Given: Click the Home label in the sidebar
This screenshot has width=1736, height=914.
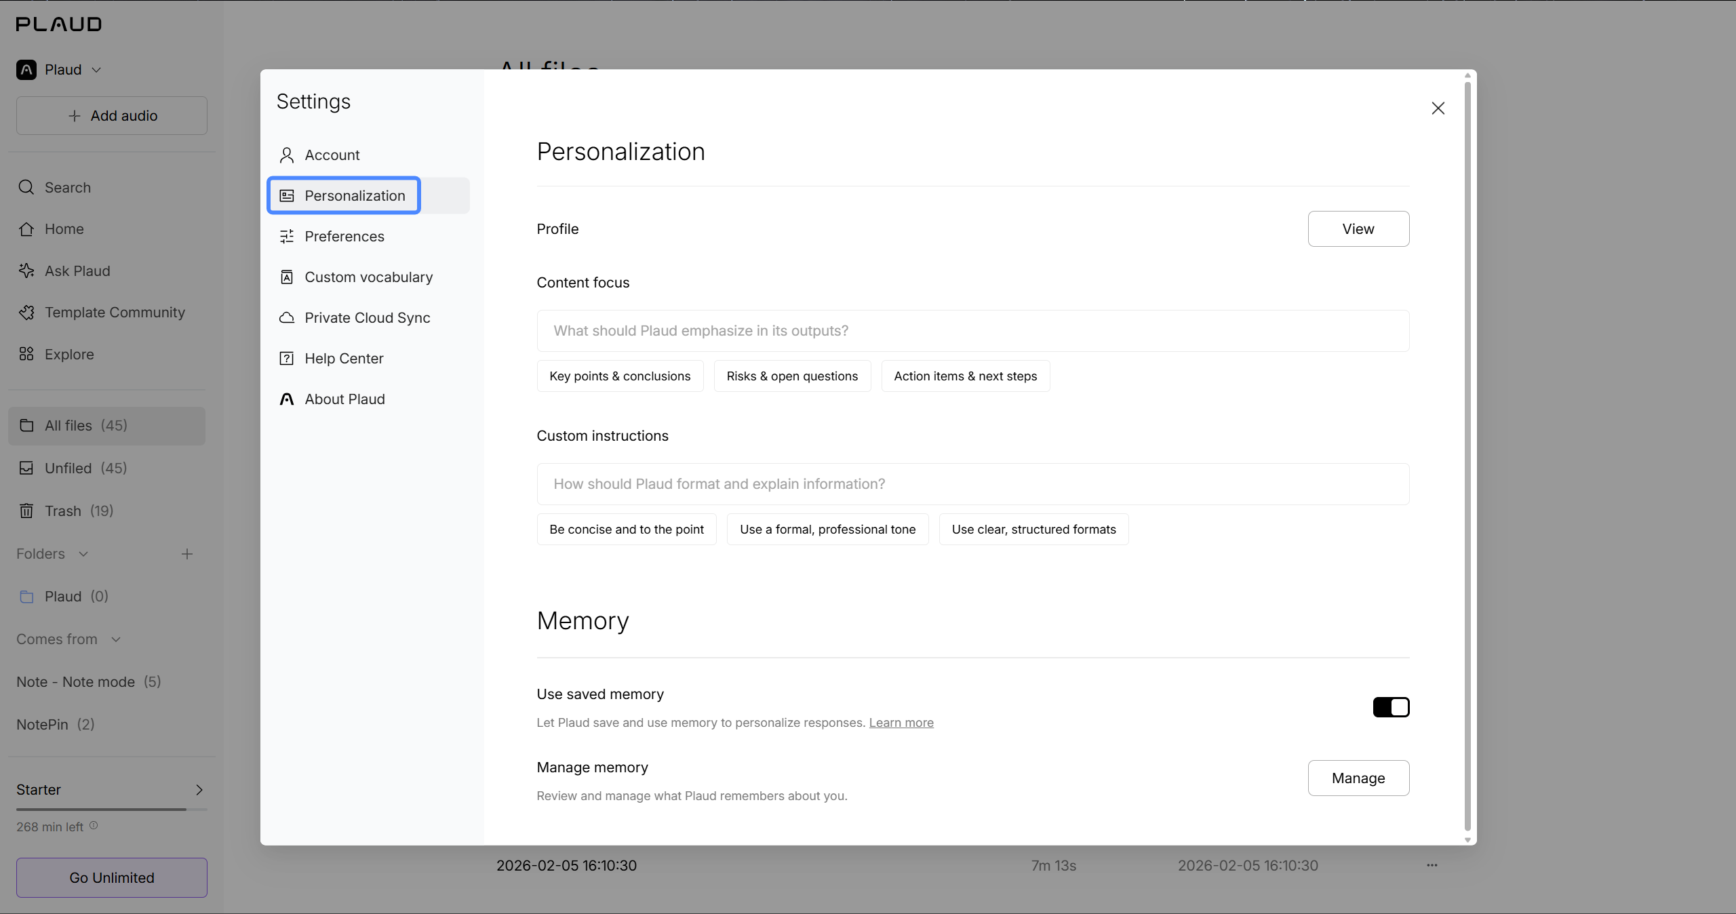Looking at the screenshot, I should (64, 229).
